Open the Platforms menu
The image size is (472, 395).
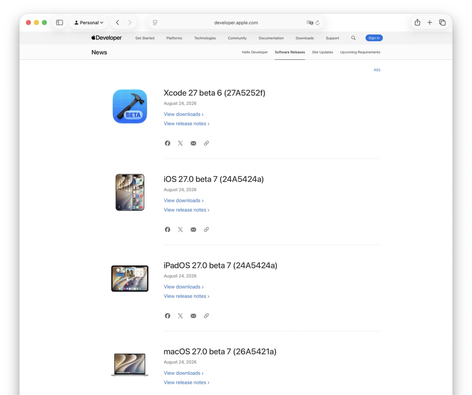click(174, 38)
